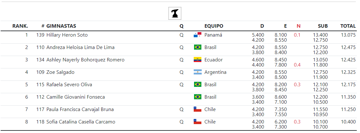The width and height of the screenshot is (360, 133).
Task: Click the GIMNASTAS column header
Action: [x=61, y=26]
